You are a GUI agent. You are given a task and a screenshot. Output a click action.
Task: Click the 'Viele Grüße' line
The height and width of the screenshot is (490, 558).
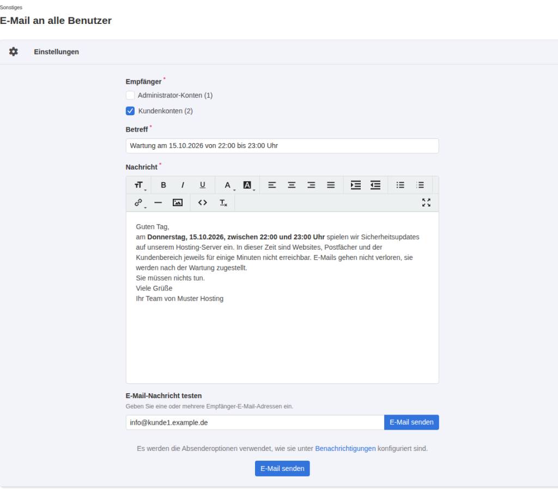point(154,288)
